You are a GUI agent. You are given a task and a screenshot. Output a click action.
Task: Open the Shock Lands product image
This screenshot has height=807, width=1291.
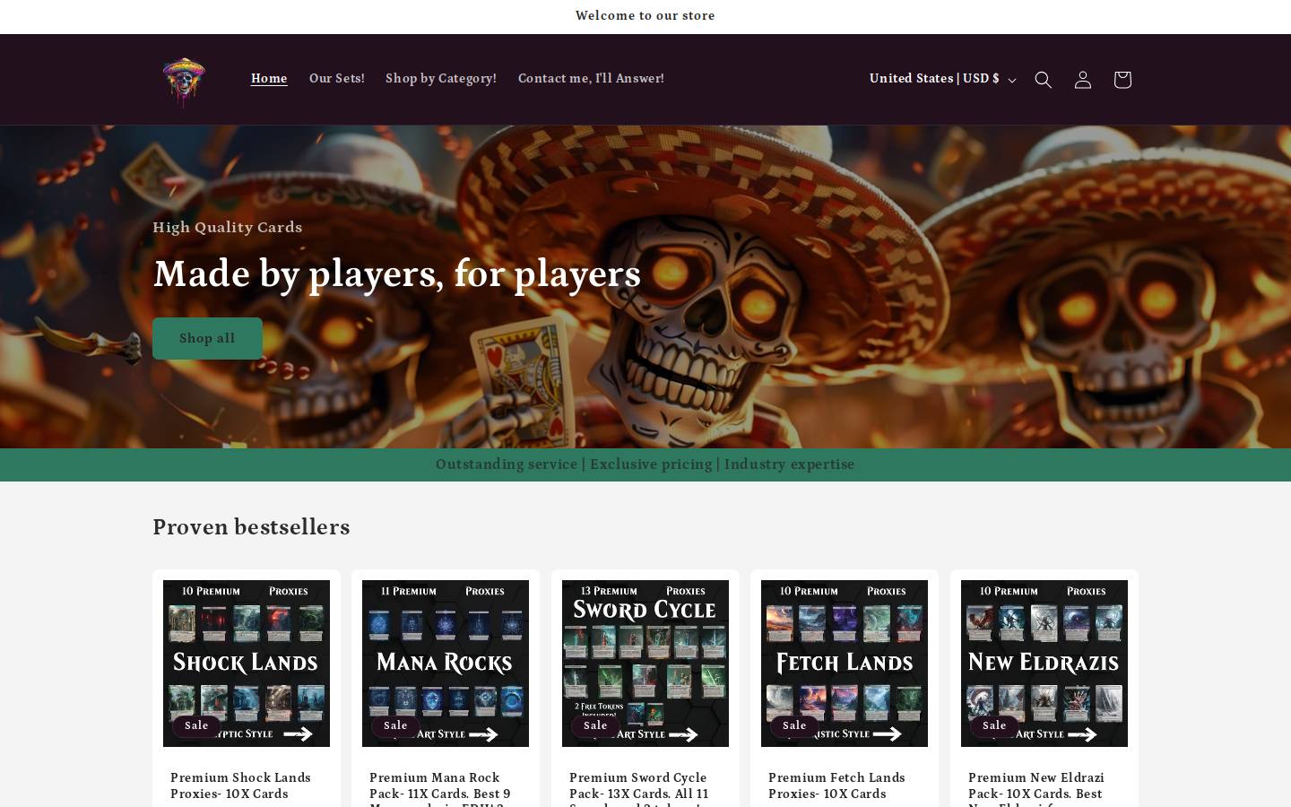(x=247, y=664)
